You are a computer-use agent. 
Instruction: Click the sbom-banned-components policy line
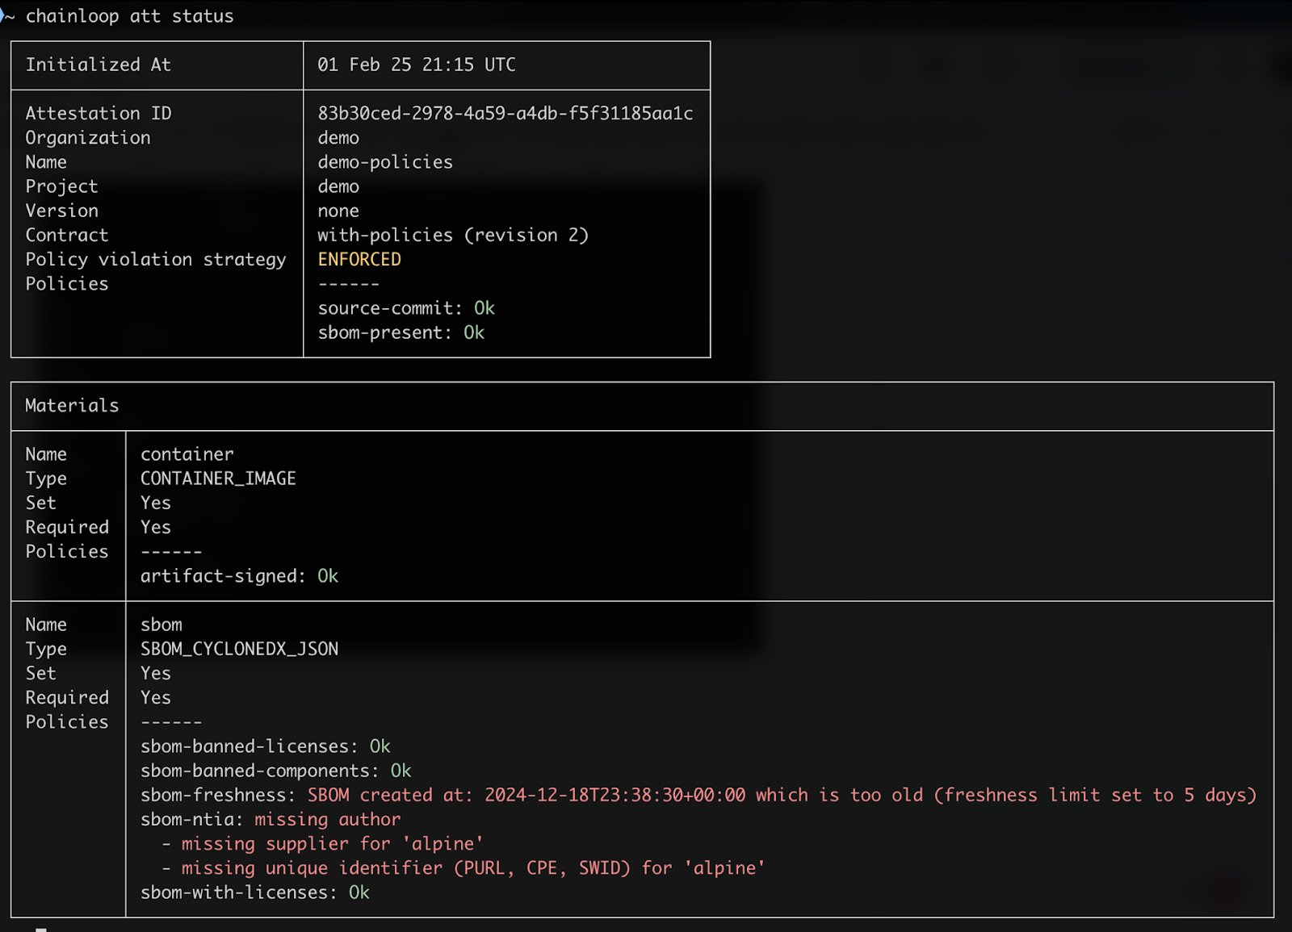click(x=275, y=771)
